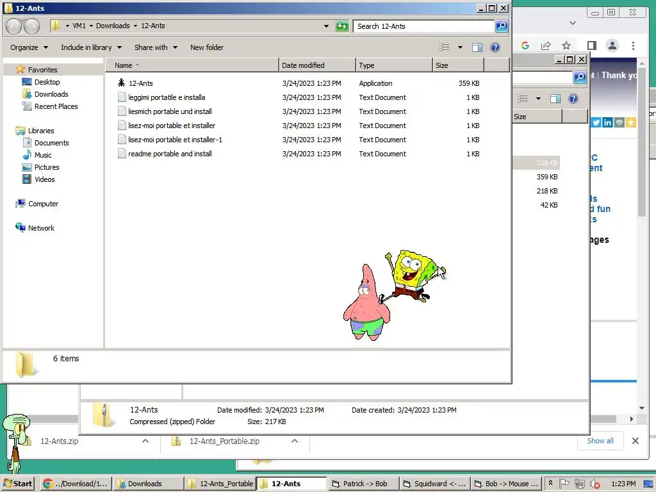The width and height of the screenshot is (656, 492).
Task: Click the Search 12-Ants input field
Action: pyautogui.click(x=423, y=26)
